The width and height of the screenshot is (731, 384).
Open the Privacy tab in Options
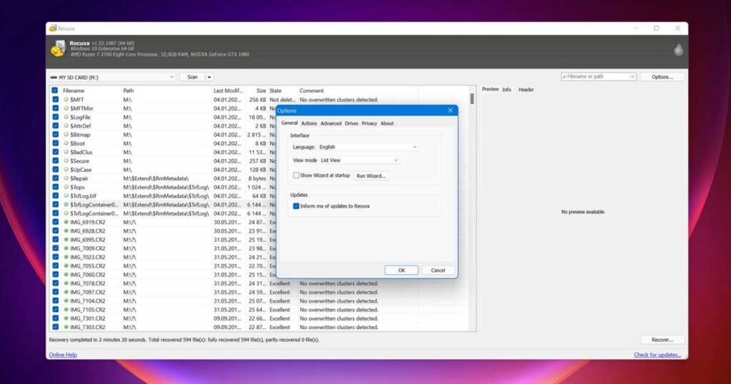pos(369,123)
